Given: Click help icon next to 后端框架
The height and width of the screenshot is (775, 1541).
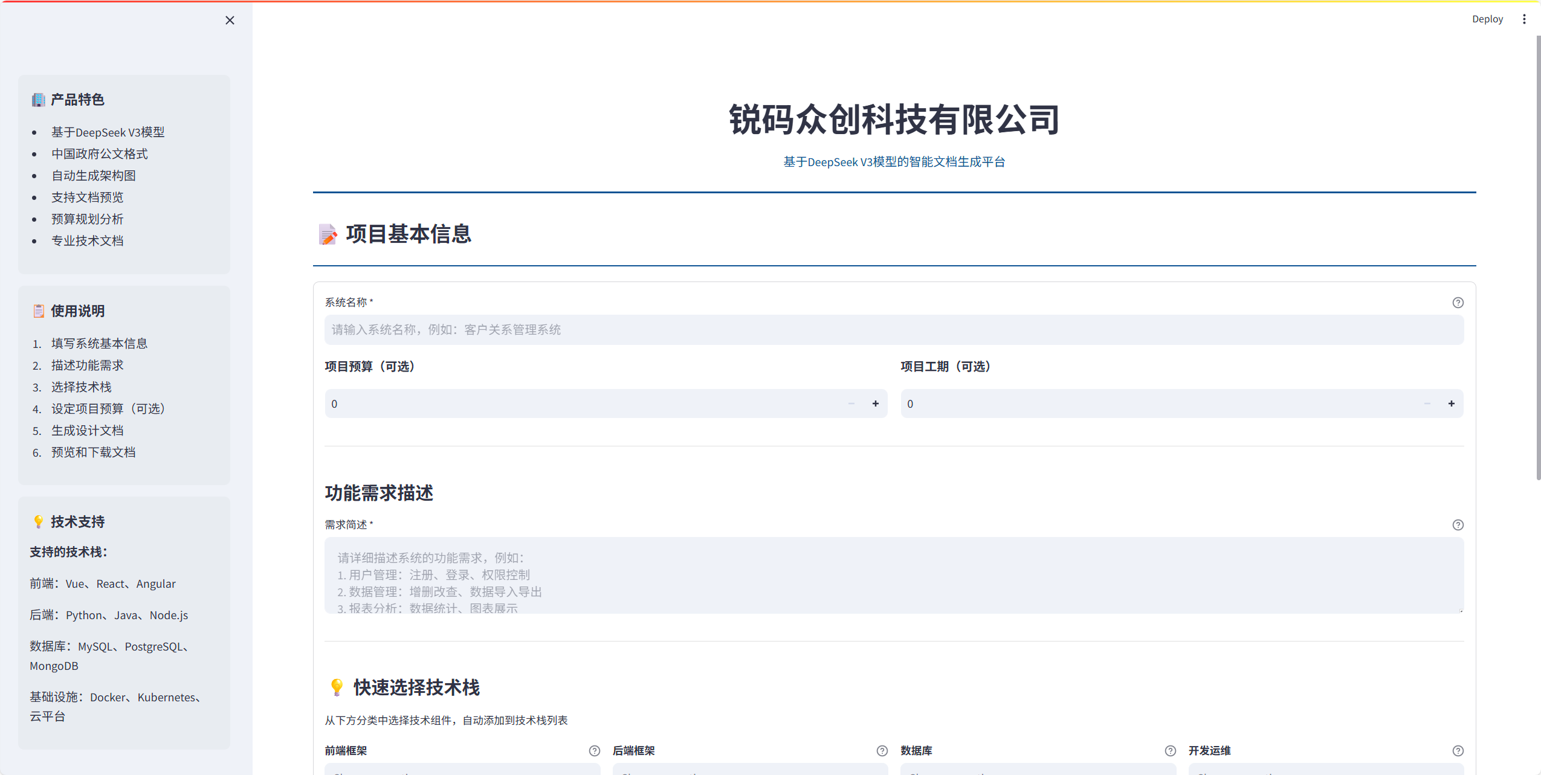Looking at the screenshot, I should 882,751.
